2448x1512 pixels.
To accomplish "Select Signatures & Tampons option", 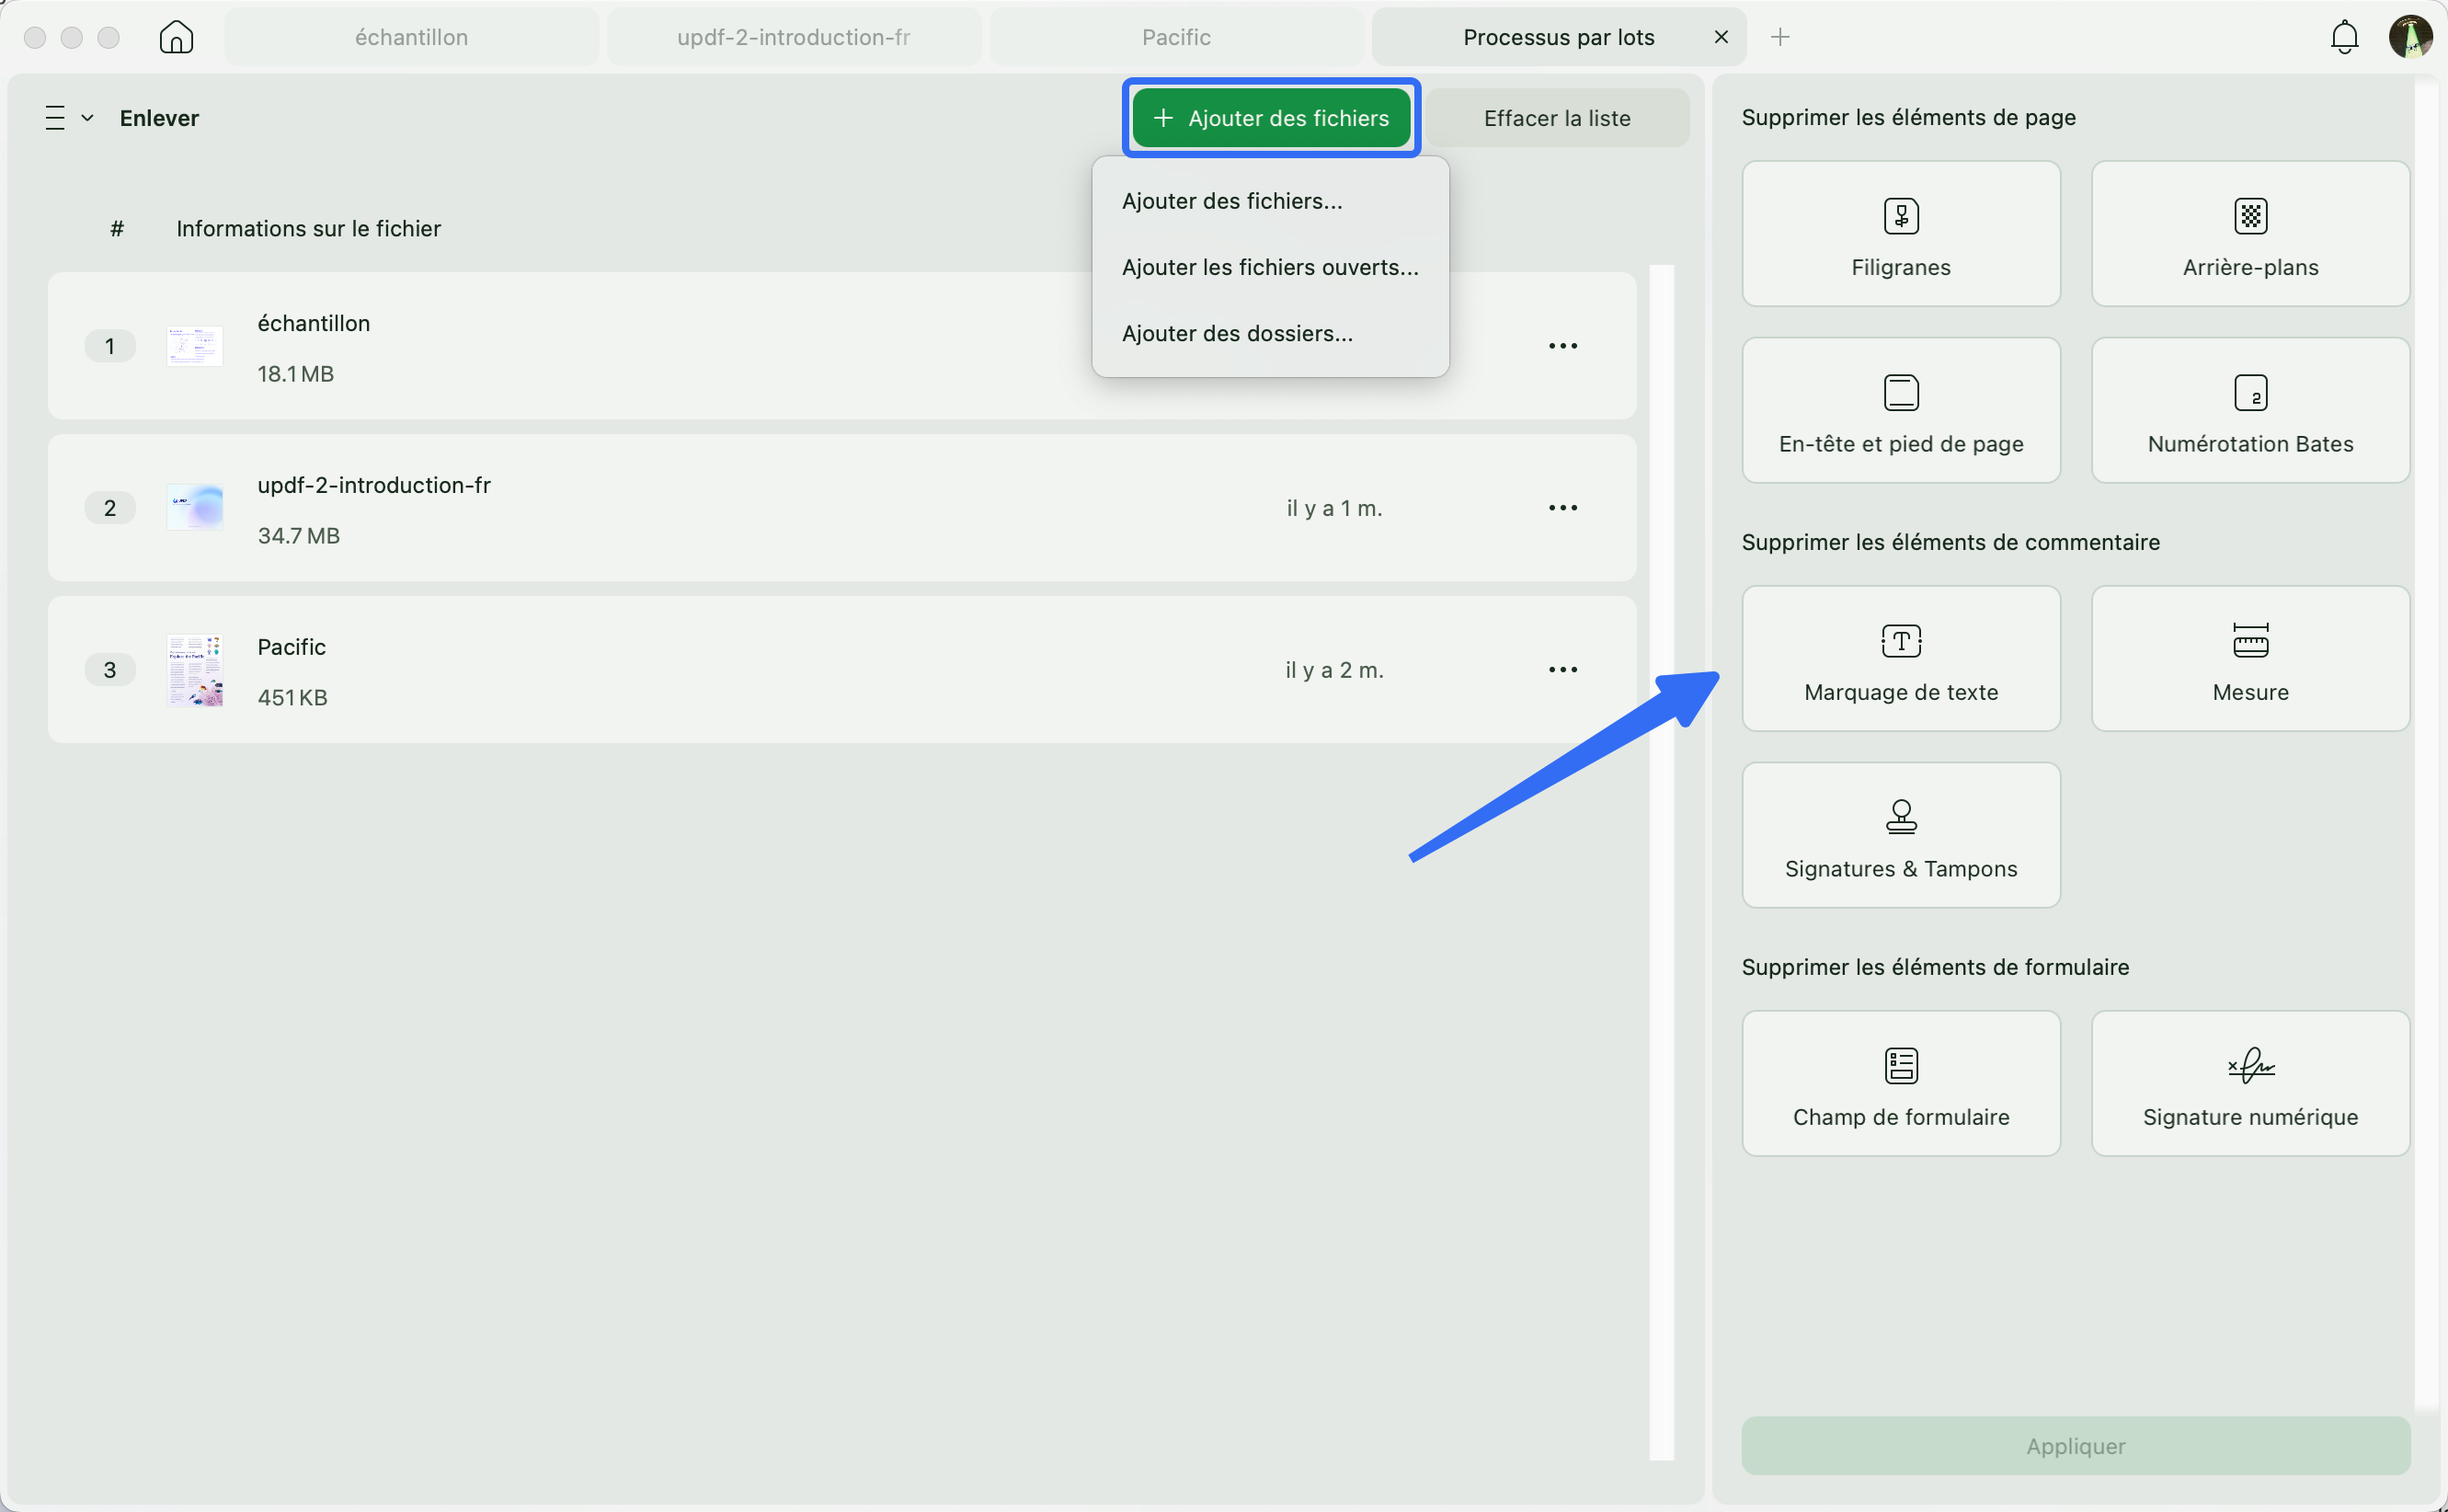I will click(x=1900, y=835).
